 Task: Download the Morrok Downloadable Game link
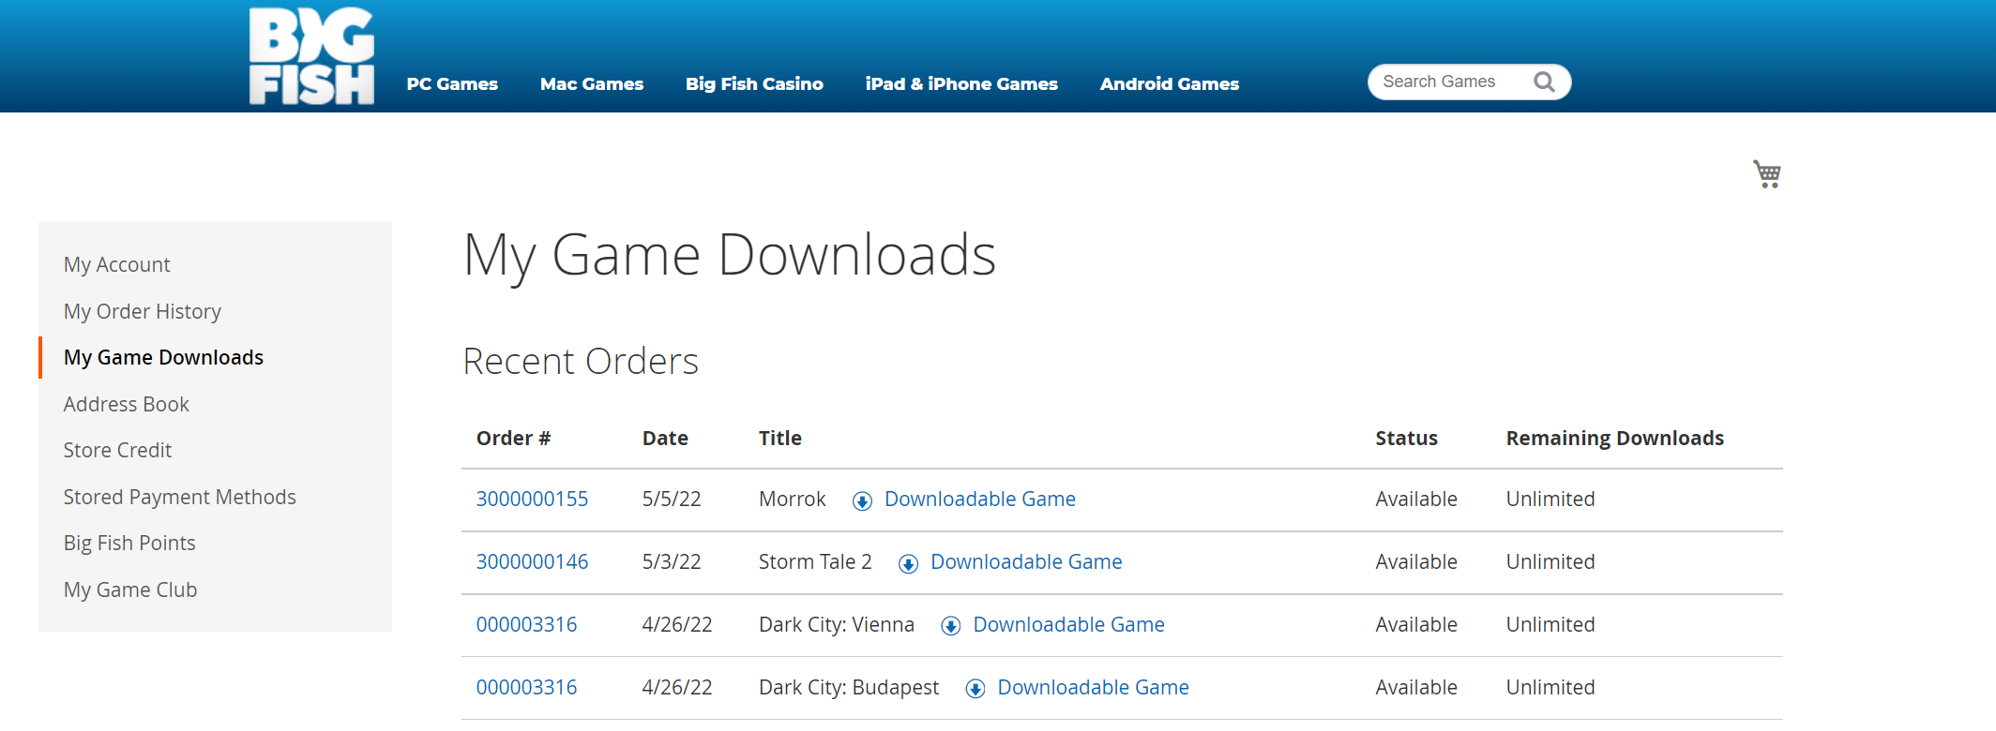click(979, 500)
